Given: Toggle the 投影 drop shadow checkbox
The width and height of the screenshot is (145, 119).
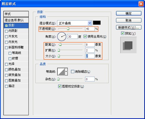Looking at the screenshot, I should click(x=6, y=26).
